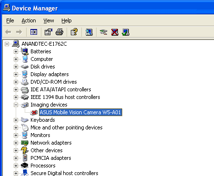Expand the Processors category

[16, 166]
